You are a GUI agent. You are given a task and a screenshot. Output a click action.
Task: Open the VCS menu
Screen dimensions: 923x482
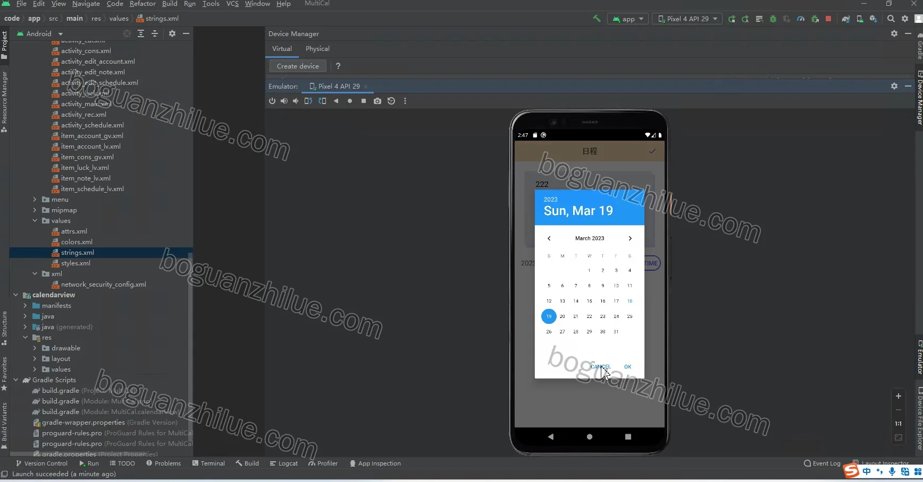(232, 4)
